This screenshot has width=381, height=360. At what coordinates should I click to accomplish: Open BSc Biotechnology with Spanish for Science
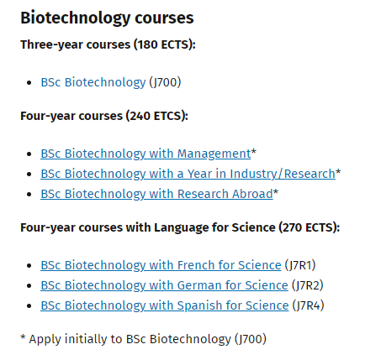coord(165,305)
